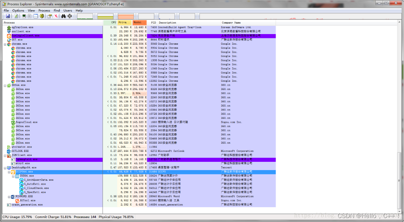Click the WINWORD.EXE Word icon
This screenshot has height=222, width=404.
(13, 196)
